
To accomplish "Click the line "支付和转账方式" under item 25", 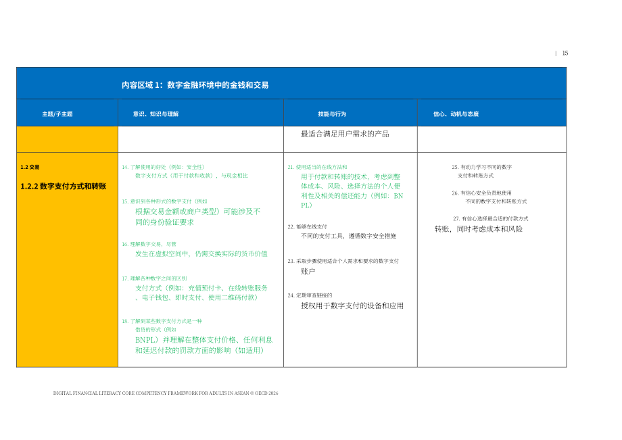I will point(475,176).
